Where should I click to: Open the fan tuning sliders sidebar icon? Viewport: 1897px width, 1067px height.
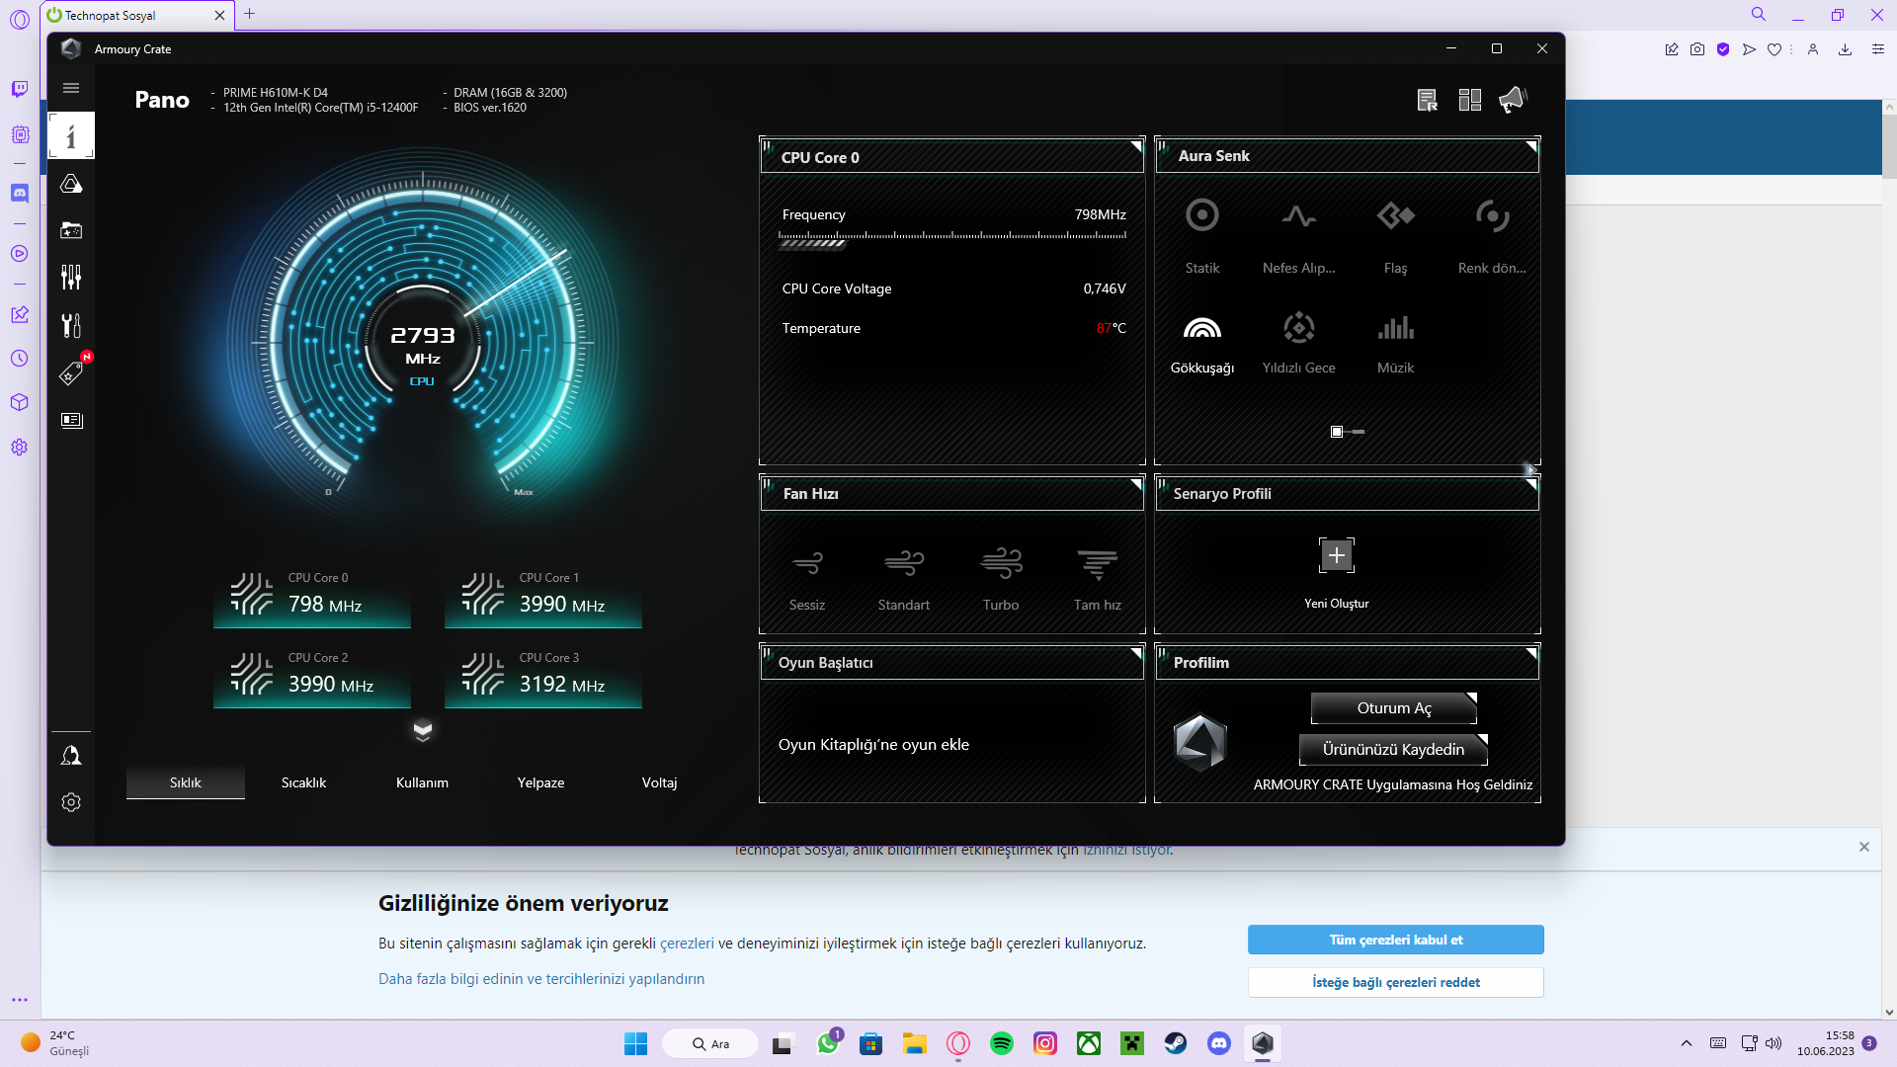[71, 277]
